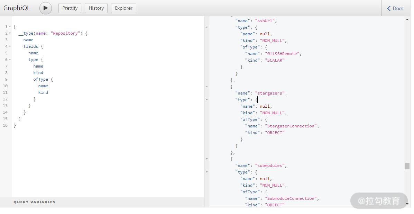Run the query with Execute button

coord(45,8)
